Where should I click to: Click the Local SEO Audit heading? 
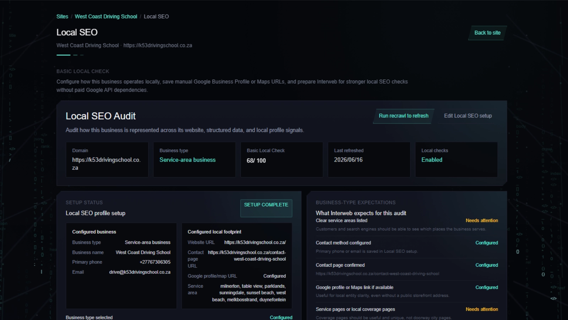tap(100, 116)
